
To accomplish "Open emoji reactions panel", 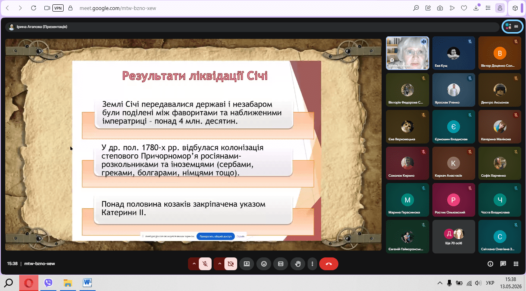I will click(264, 264).
